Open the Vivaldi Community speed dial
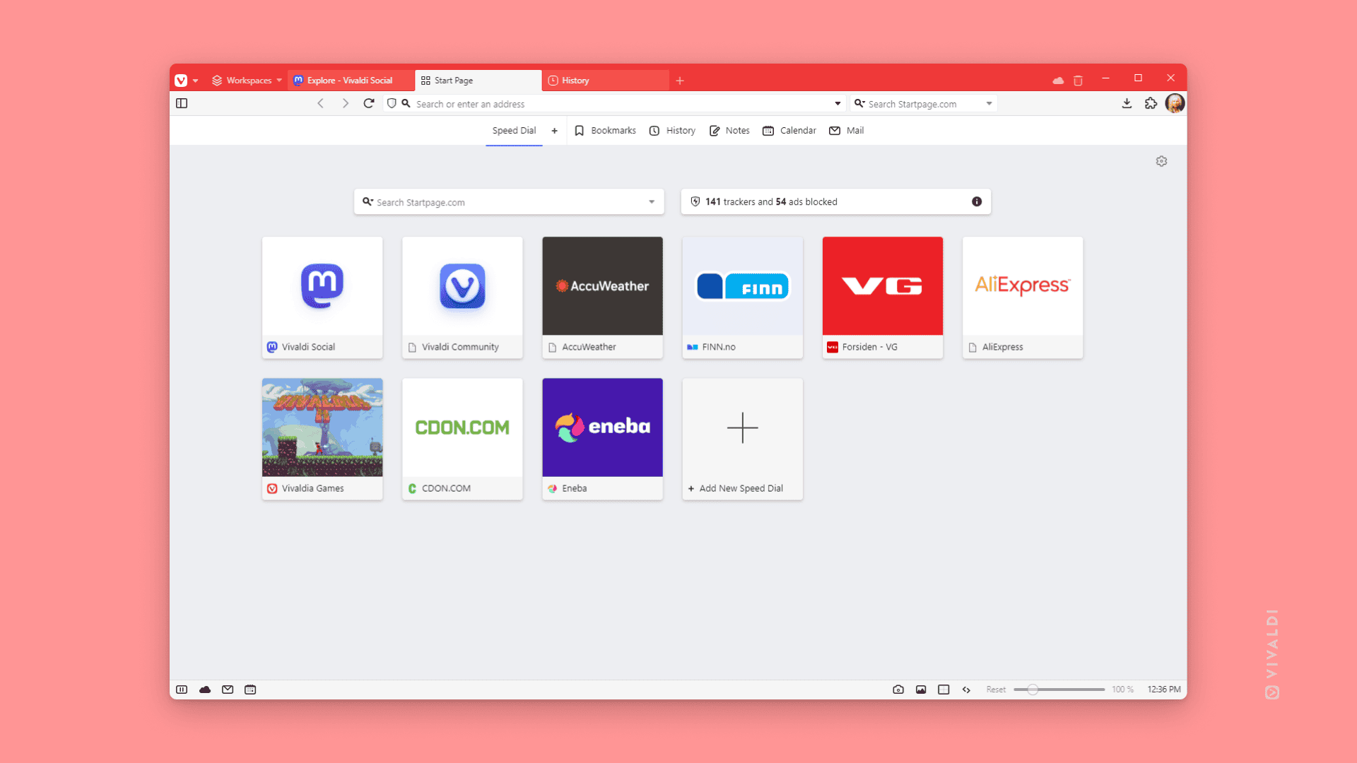This screenshot has width=1357, height=763. (x=462, y=297)
